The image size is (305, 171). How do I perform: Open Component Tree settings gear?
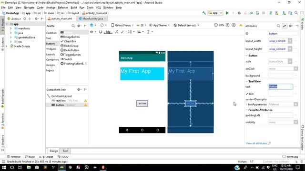[x=79, y=90]
